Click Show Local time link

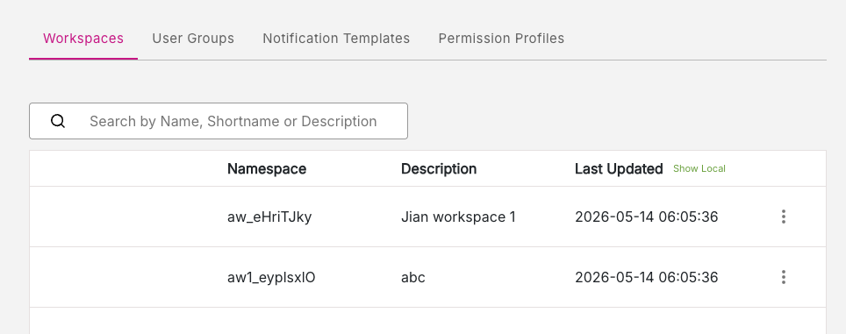pos(699,168)
